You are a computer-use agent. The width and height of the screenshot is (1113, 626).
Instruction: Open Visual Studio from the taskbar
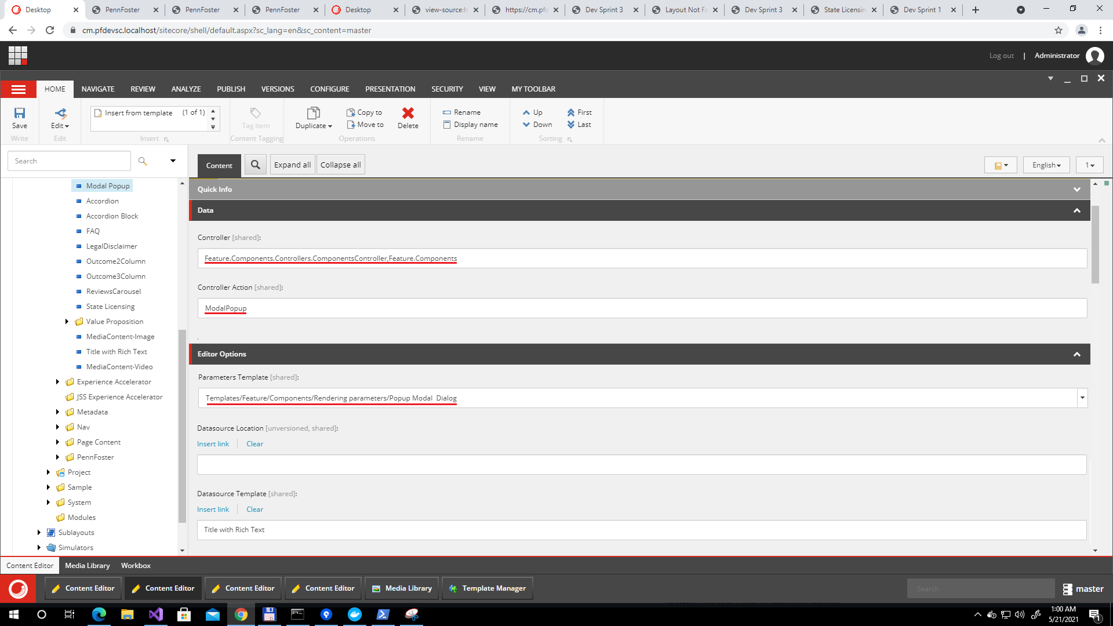pyautogui.click(x=156, y=614)
